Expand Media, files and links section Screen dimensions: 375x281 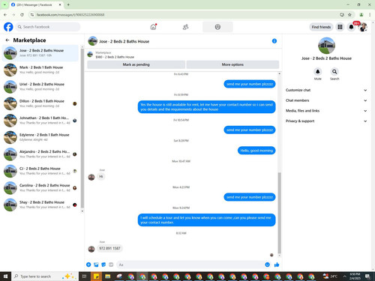point(326,111)
